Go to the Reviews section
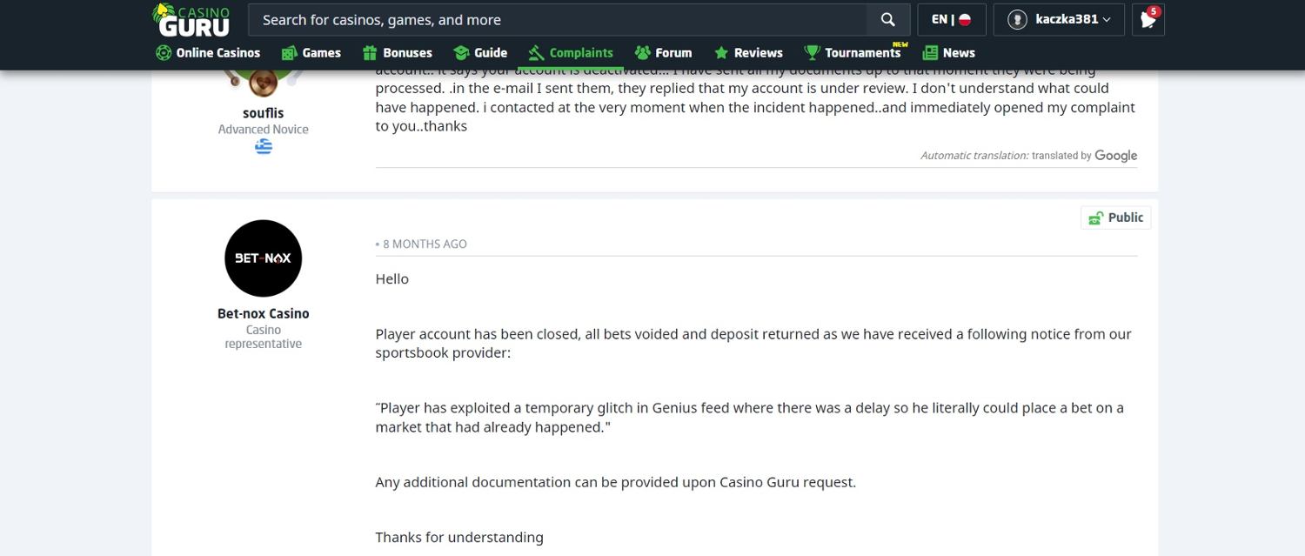The height and width of the screenshot is (556, 1305). (748, 53)
